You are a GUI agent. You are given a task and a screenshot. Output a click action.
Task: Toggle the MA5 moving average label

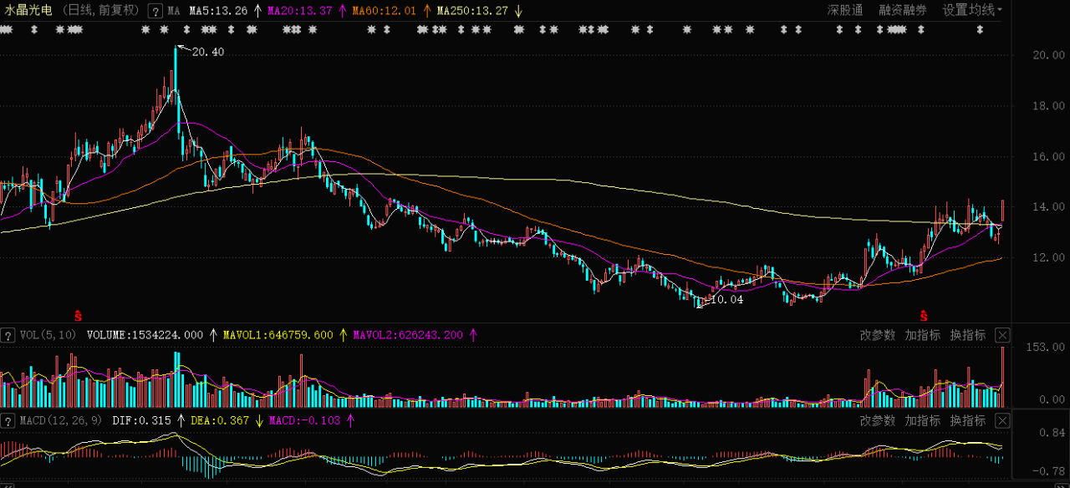218,11
